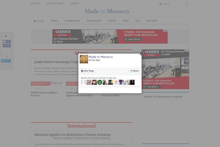Click the green circular logo friend avatar
The image size is (220, 147).
point(100,82)
